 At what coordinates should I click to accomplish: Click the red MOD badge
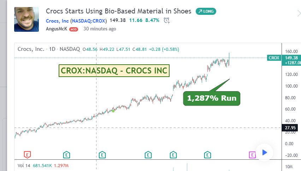tap(73, 29)
